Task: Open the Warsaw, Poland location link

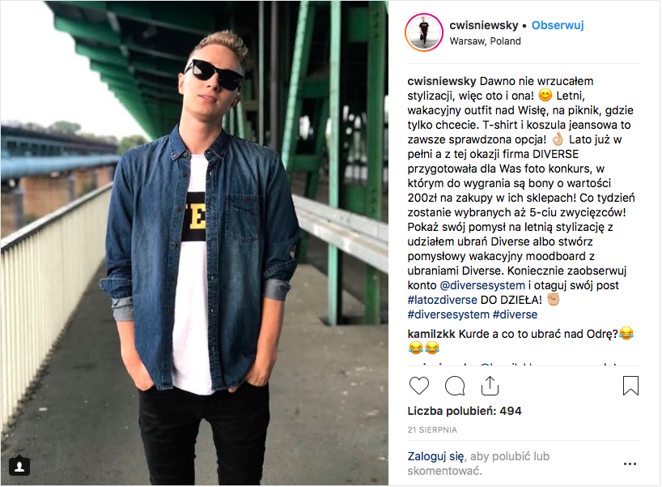Action: click(x=485, y=41)
